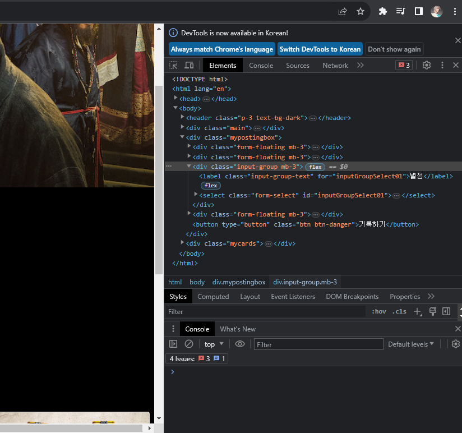Toggle the device toolbar icon
The height and width of the screenshot is (433, 462).
[x=189, y=65]
